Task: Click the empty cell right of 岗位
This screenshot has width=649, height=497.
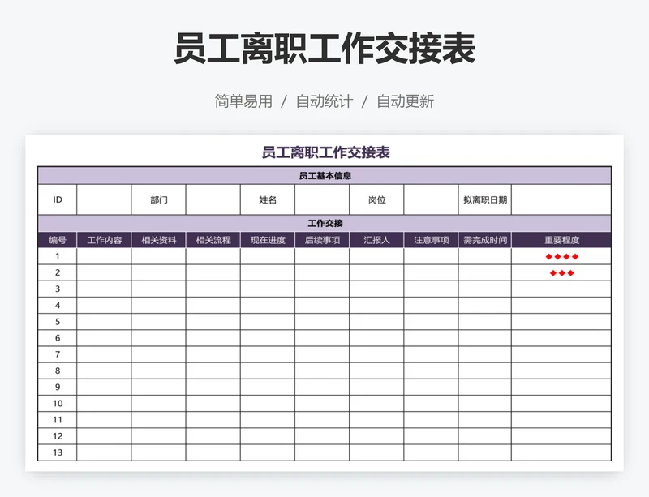Action: [431, 200]
